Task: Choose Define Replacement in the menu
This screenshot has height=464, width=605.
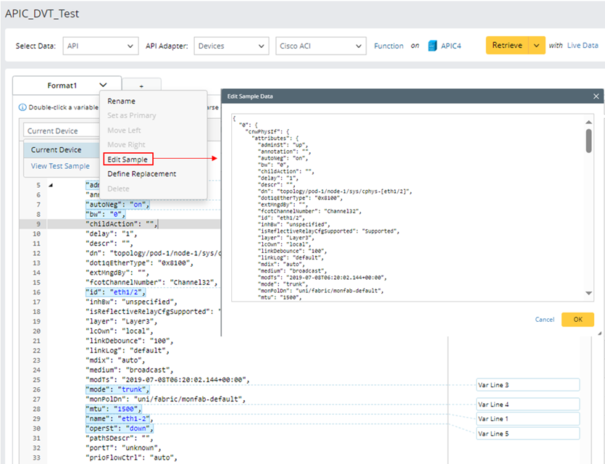Action: [x=142, y=174]
